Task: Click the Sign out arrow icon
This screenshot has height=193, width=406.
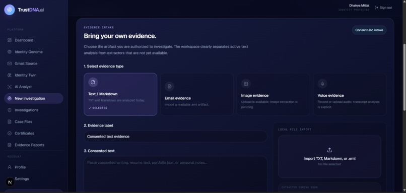Action: [376, 8]
